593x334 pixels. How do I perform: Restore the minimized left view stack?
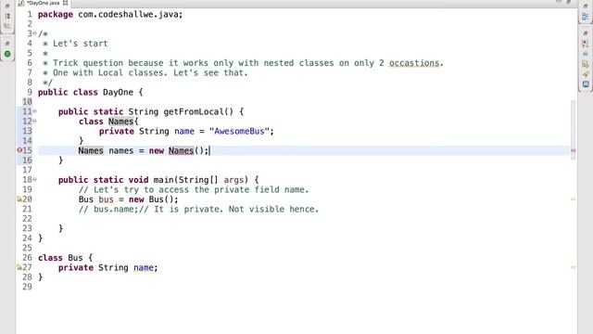pyautogui.click(x=7, y=6)
